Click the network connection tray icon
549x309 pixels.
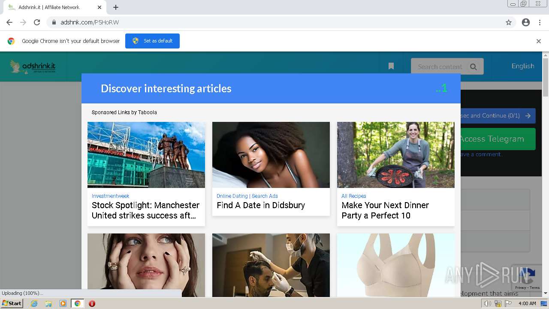(498, 303)
